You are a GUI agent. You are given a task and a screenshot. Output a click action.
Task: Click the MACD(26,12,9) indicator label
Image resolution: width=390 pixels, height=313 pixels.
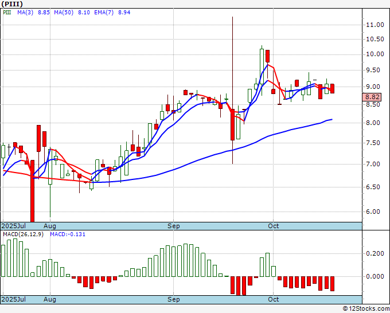click(23, 234)
